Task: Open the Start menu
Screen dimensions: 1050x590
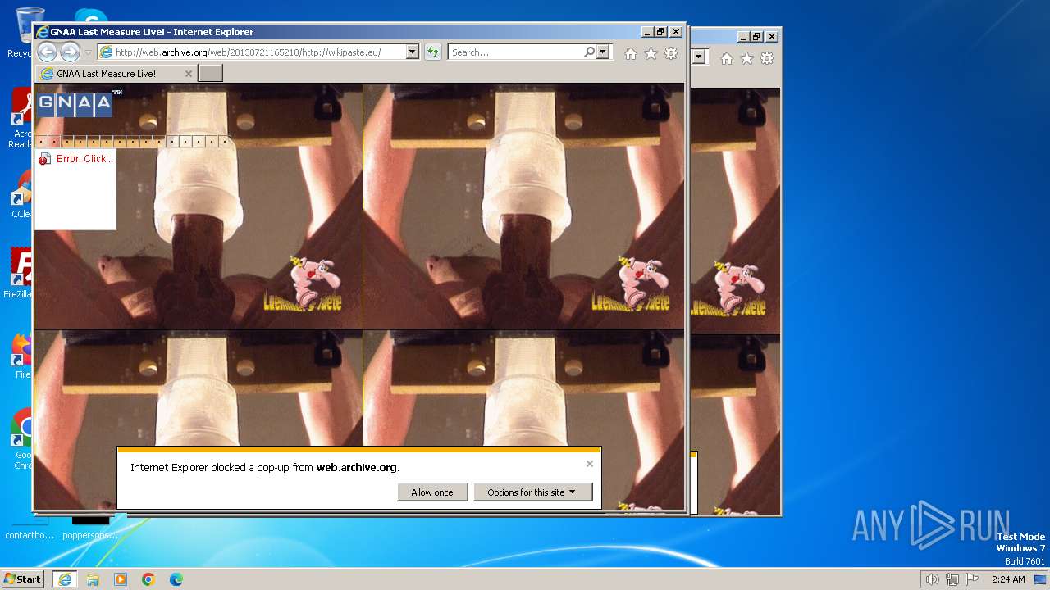Action: click(x=23, y=579)
